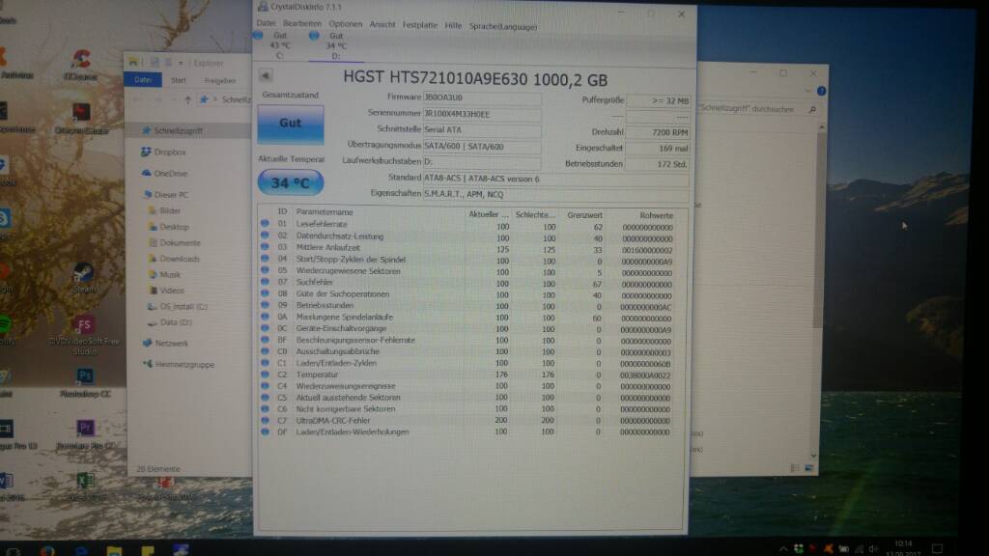Click the Firmware value field

point(482,97)
